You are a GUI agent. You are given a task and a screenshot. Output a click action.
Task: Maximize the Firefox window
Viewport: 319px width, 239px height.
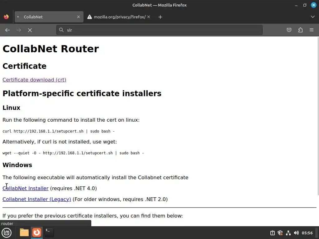pos(305,5)
